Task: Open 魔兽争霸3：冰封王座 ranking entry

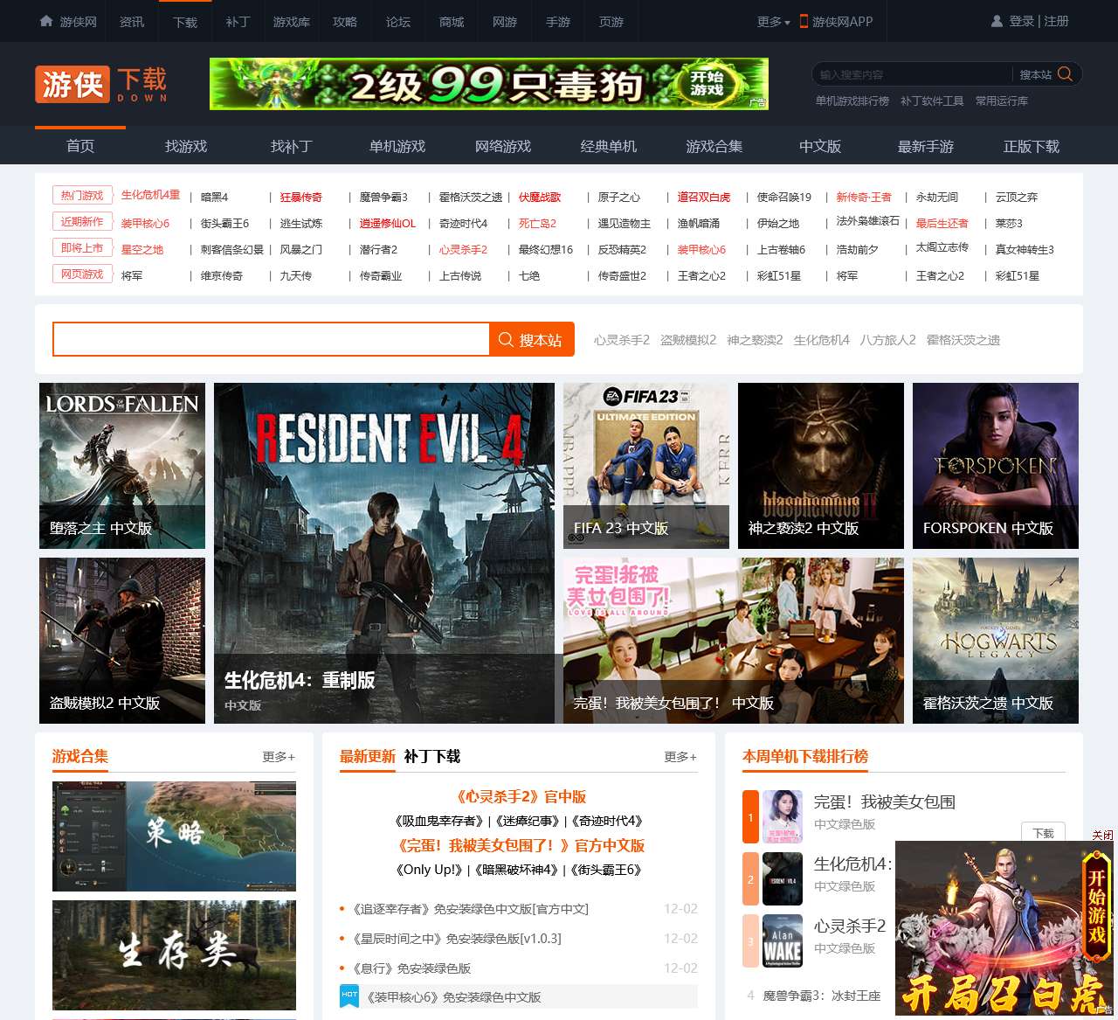Action: click(821, 996)
